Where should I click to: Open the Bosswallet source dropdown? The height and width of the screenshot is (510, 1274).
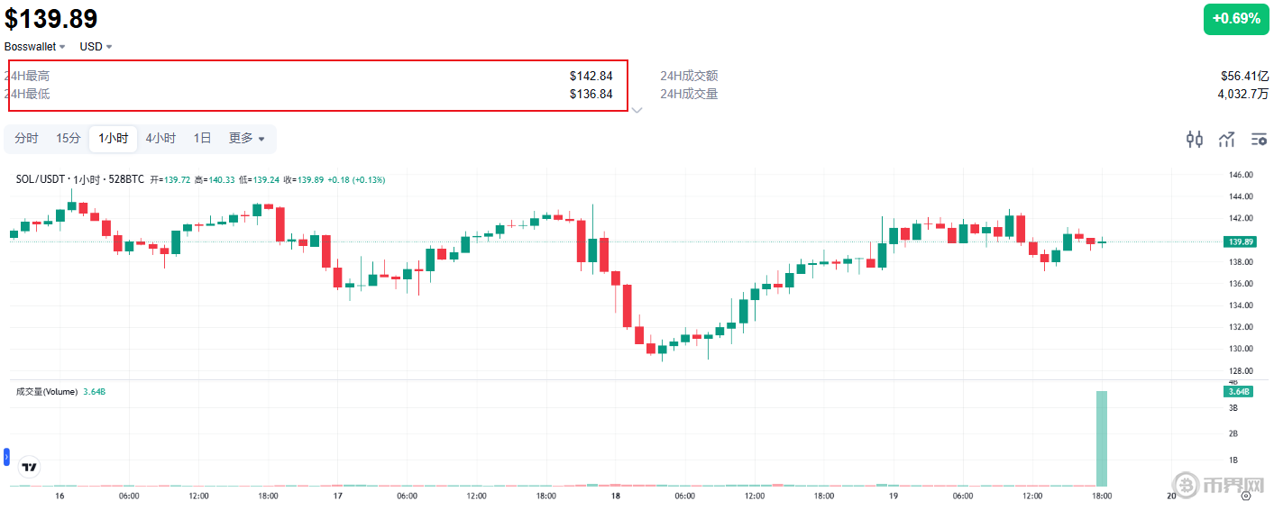coord(35,46)
